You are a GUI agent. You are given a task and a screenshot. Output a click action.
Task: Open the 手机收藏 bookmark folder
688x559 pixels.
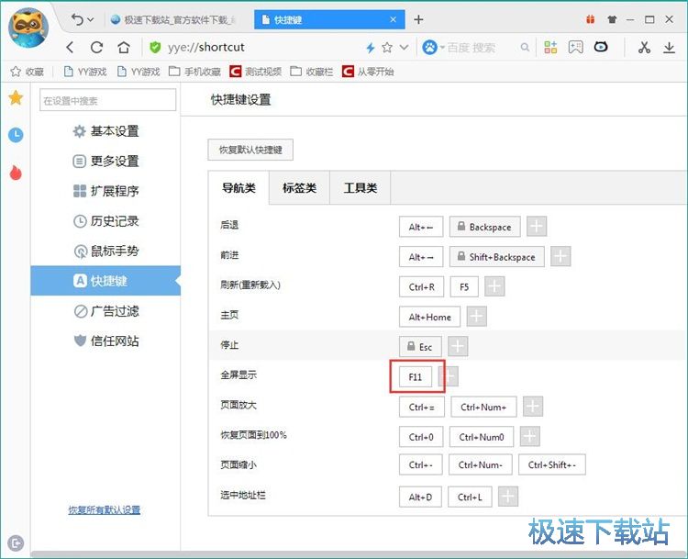click(194, 72)
